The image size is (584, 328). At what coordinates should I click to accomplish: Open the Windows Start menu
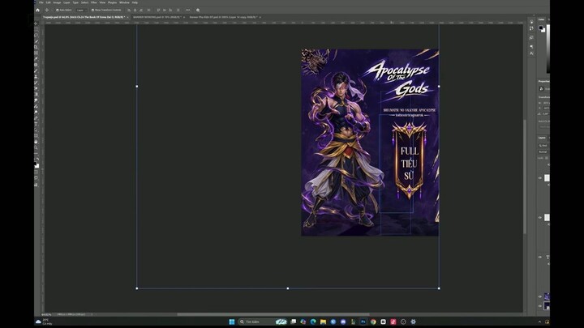[x=232, y=322]
